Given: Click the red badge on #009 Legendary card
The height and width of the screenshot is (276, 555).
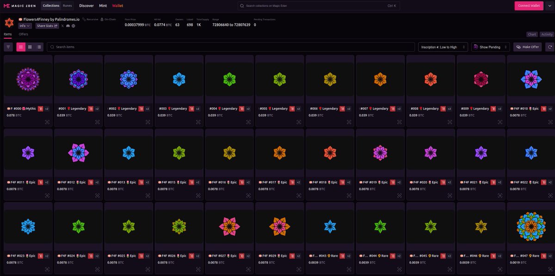Looking at the screenshot, I should point(494,108).
